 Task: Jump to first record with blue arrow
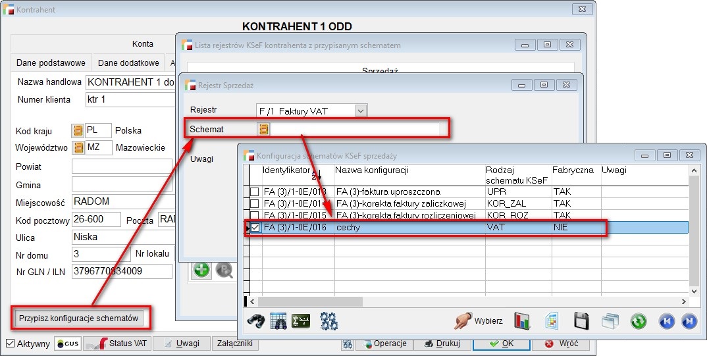click(x=667, y=321)
